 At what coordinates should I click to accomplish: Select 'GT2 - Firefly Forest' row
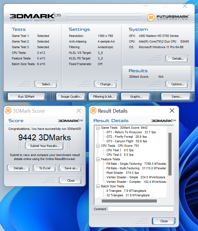[x=126, y=137]
